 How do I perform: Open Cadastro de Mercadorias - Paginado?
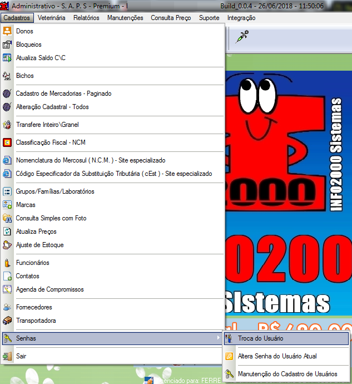pos(113,93)
